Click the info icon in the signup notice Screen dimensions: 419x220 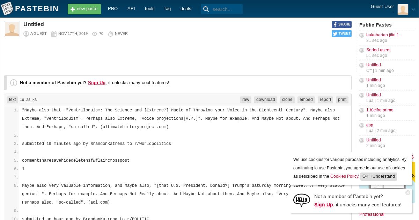(x=14, y=83)
